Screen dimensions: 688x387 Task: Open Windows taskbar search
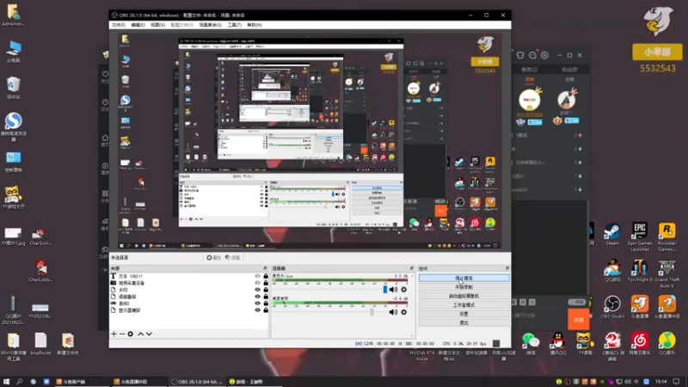[x=19, y=382]
